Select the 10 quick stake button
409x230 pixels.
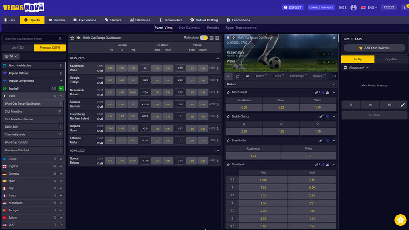pos(370,105)
